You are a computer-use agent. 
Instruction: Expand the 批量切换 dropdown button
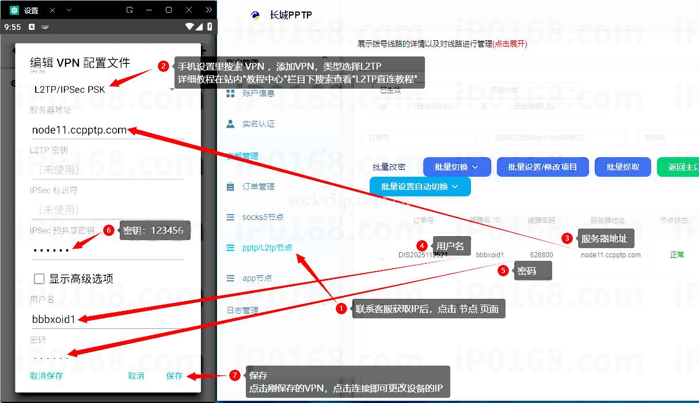[x=457, y=167]
